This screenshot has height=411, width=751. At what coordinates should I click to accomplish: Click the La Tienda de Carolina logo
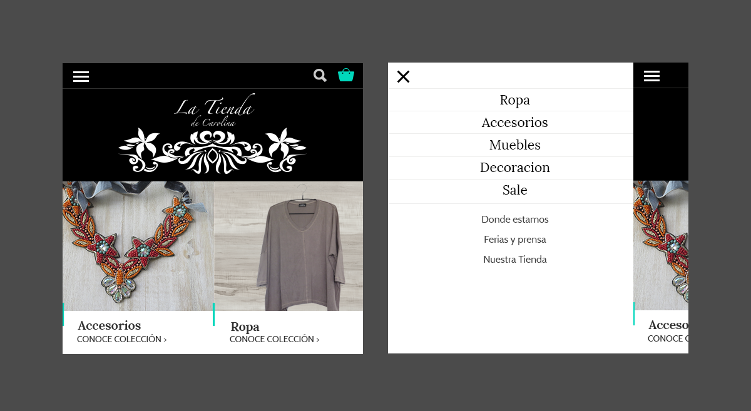pos(213,134)
